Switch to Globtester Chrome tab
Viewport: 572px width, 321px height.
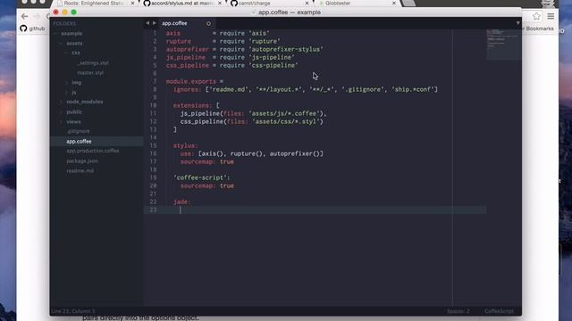point(338,4)
